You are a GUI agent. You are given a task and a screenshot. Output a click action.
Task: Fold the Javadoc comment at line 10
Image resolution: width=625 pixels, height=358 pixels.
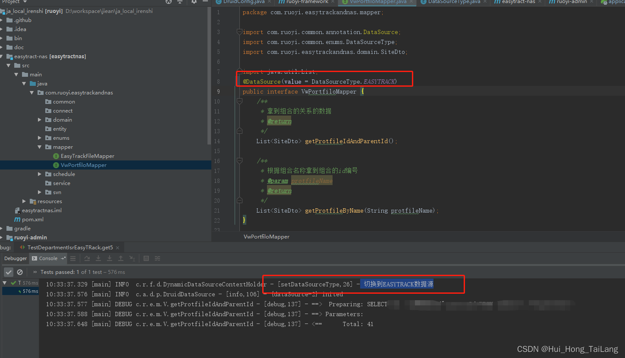tap(239, 101)
